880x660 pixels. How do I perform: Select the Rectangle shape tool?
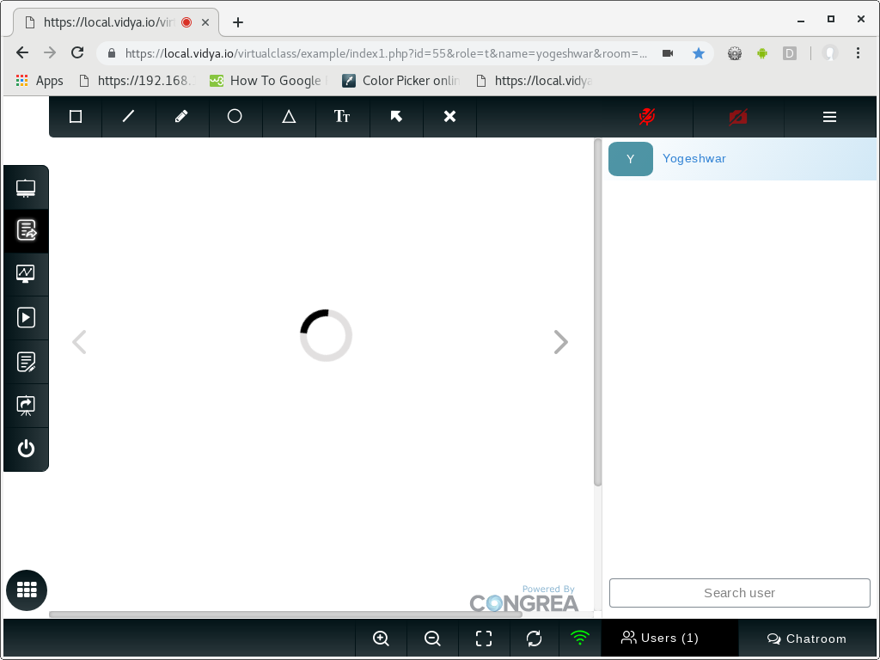click(75, 117)
